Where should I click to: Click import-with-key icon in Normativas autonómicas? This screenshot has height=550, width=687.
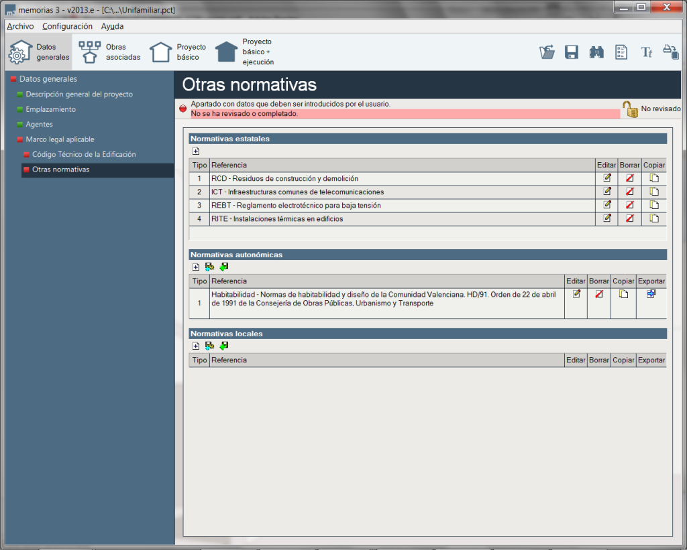click(209, 267)
